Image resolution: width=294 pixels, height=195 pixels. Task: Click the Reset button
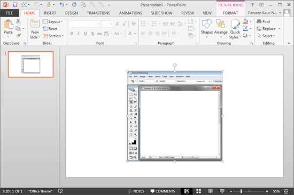pos(50,29)
